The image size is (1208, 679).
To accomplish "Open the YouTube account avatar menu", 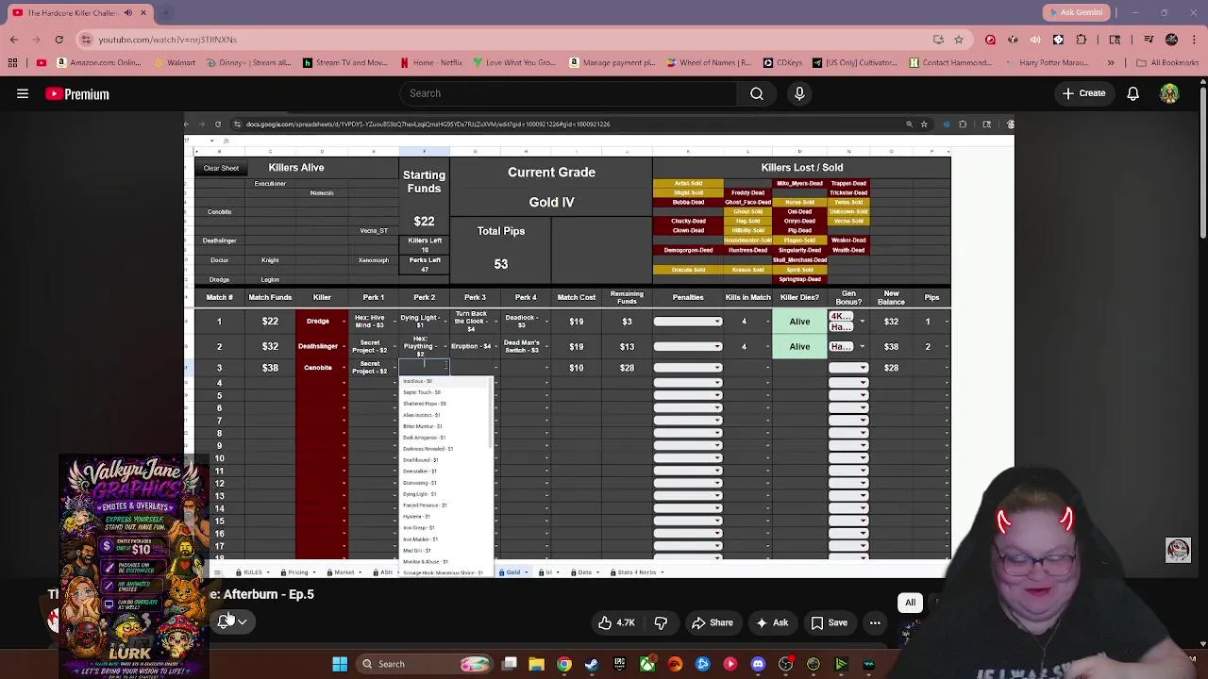I will tap(1169, 93).
